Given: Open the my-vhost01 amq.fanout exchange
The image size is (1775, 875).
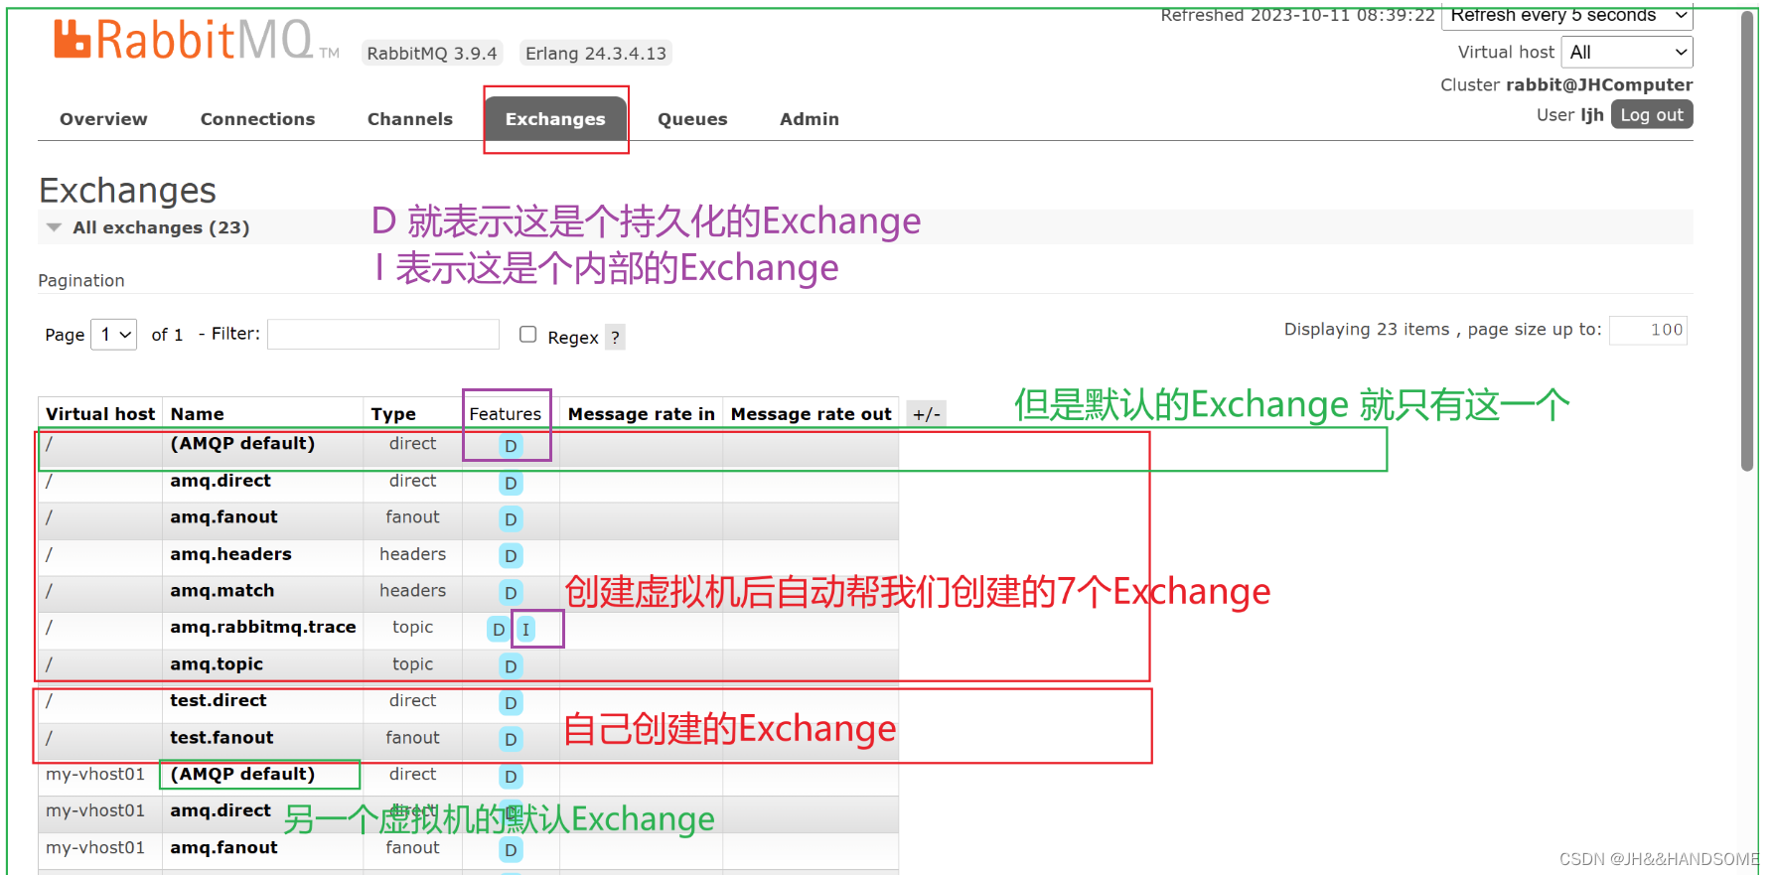Looking at the screenshot, I should pos(223,848).
